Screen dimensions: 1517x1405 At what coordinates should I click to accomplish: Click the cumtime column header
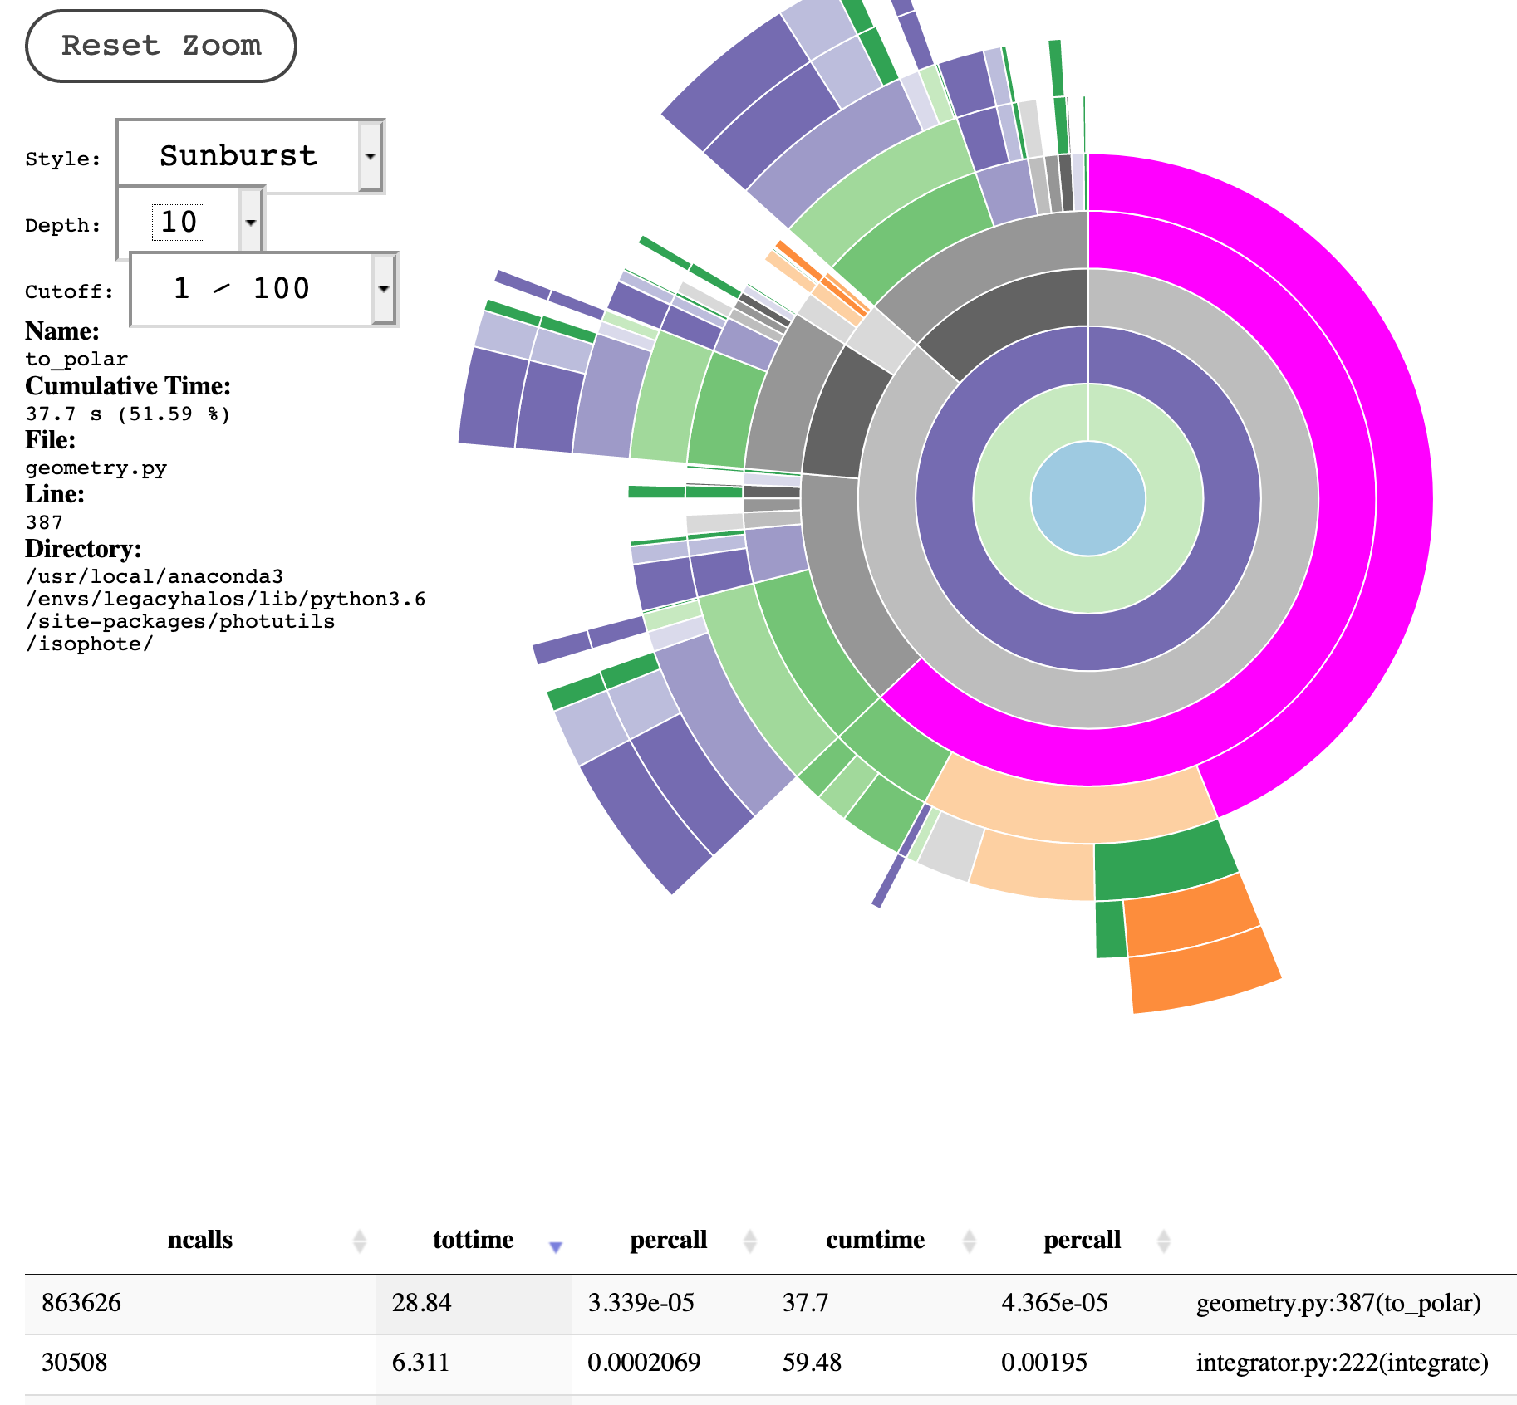(875, 1241)
